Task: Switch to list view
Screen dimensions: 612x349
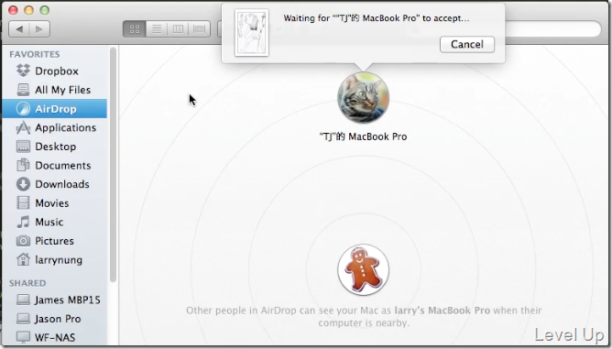Action: click(157, 29)
